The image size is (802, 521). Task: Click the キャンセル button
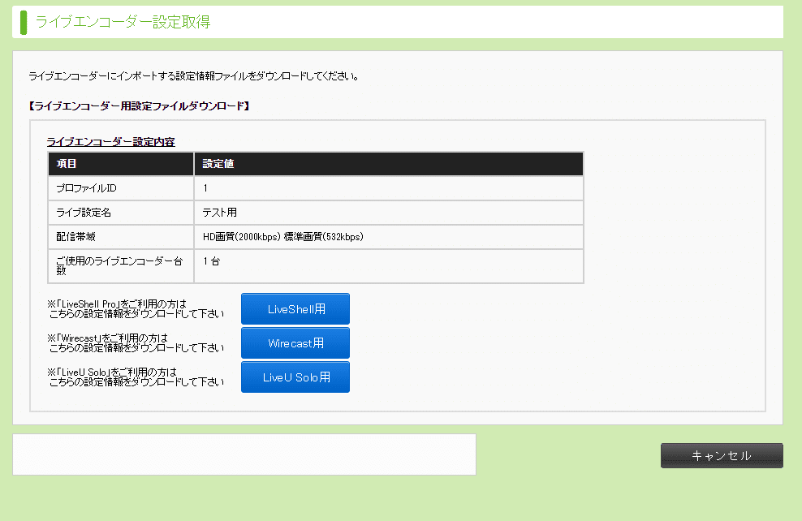click(x=721, y=455)
